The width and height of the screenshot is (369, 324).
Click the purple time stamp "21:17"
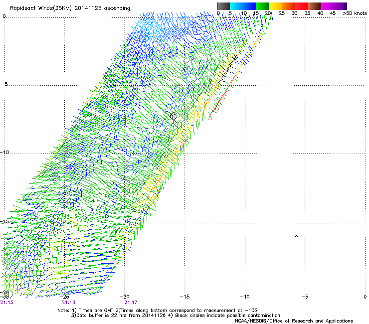[x=131, y=303]
